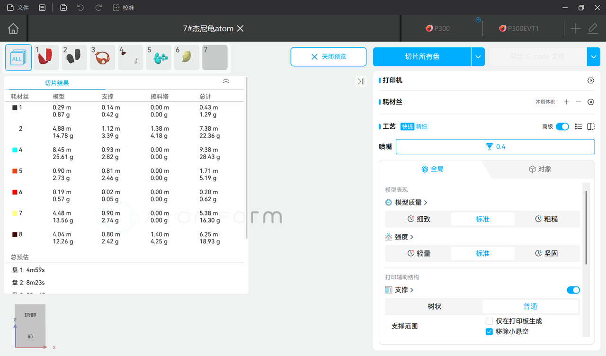Switch to 精细 process mode

click(421, 126)
